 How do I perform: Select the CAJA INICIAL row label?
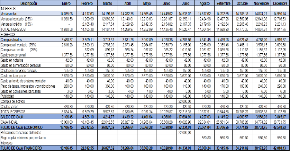tap(11, 122)
